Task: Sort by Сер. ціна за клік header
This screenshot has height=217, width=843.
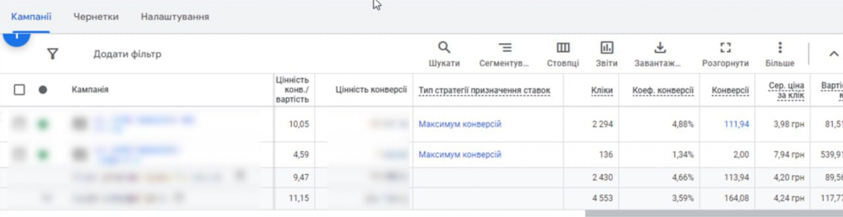Action: [786, 91]
